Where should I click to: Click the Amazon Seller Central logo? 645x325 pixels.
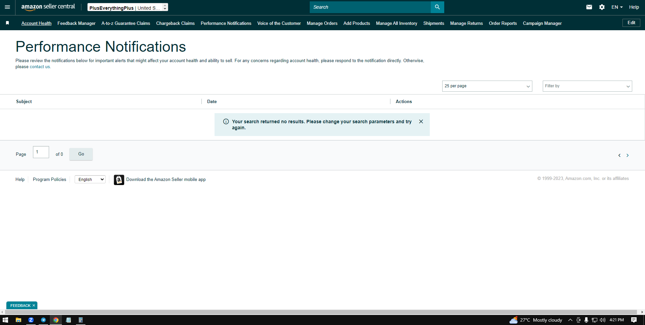48,7
